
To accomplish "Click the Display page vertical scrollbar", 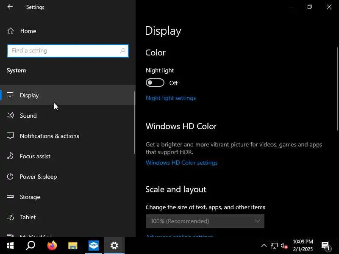I will point(338,88).
